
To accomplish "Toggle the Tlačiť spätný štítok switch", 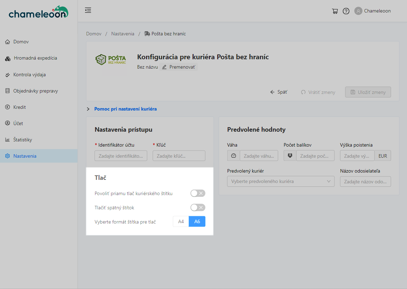I will click(198, 208).
